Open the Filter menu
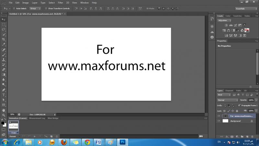This screenshot has width=259, height=146. coord(61,3)
